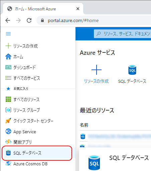151x171 pixels.
Task: Click the large SQL icon in the popup card
Action: [x=94, y=163]
